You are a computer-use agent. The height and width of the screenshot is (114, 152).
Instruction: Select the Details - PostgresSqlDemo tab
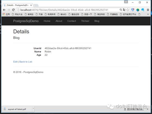[18, 5]
